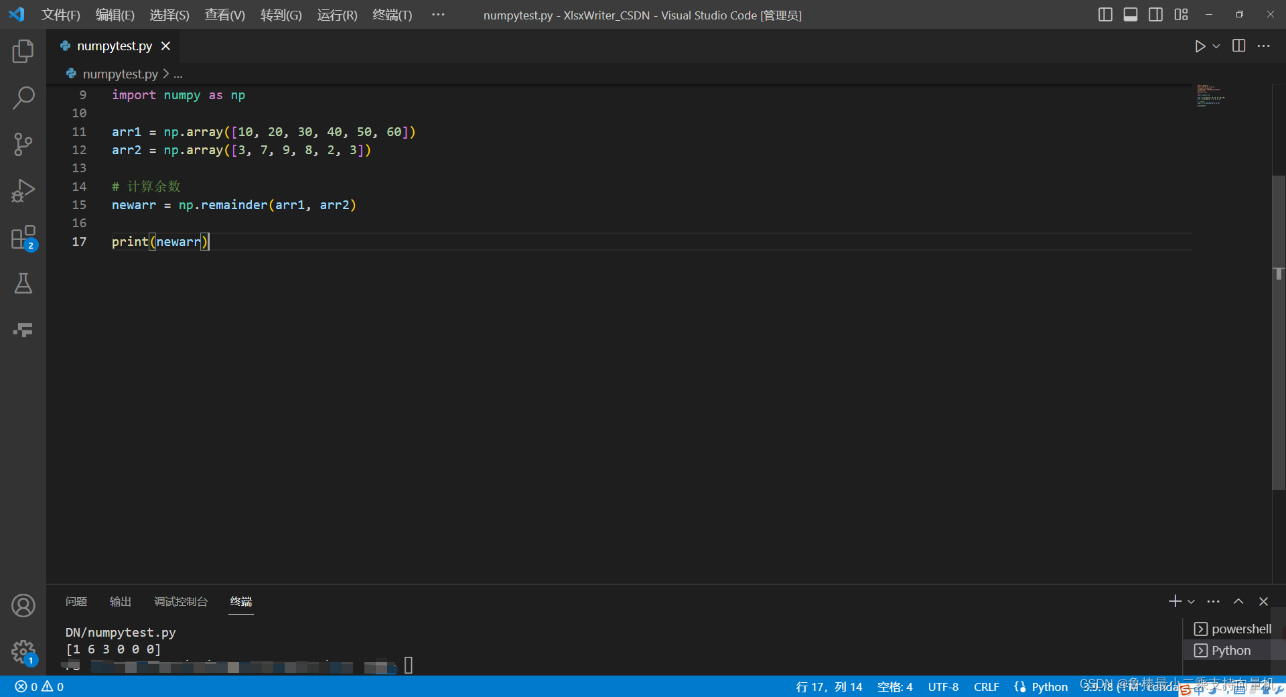1286x697 pixels.
Task: Click the terminal output [1 6 3 0 0 0]
Action: (113, 649)
